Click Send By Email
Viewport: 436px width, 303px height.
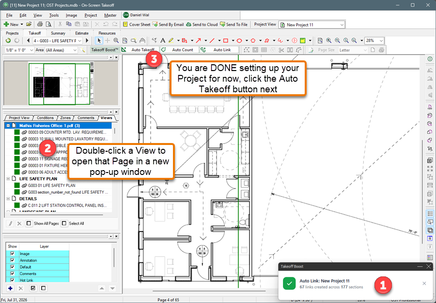coord(168,25)
